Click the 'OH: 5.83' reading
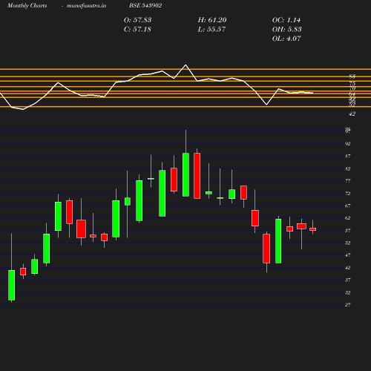371x371 pixels. pos(286,30)
